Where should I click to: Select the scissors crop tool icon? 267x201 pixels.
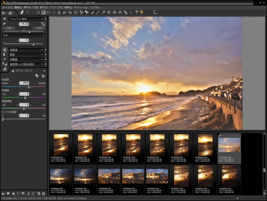pos(103,12)
